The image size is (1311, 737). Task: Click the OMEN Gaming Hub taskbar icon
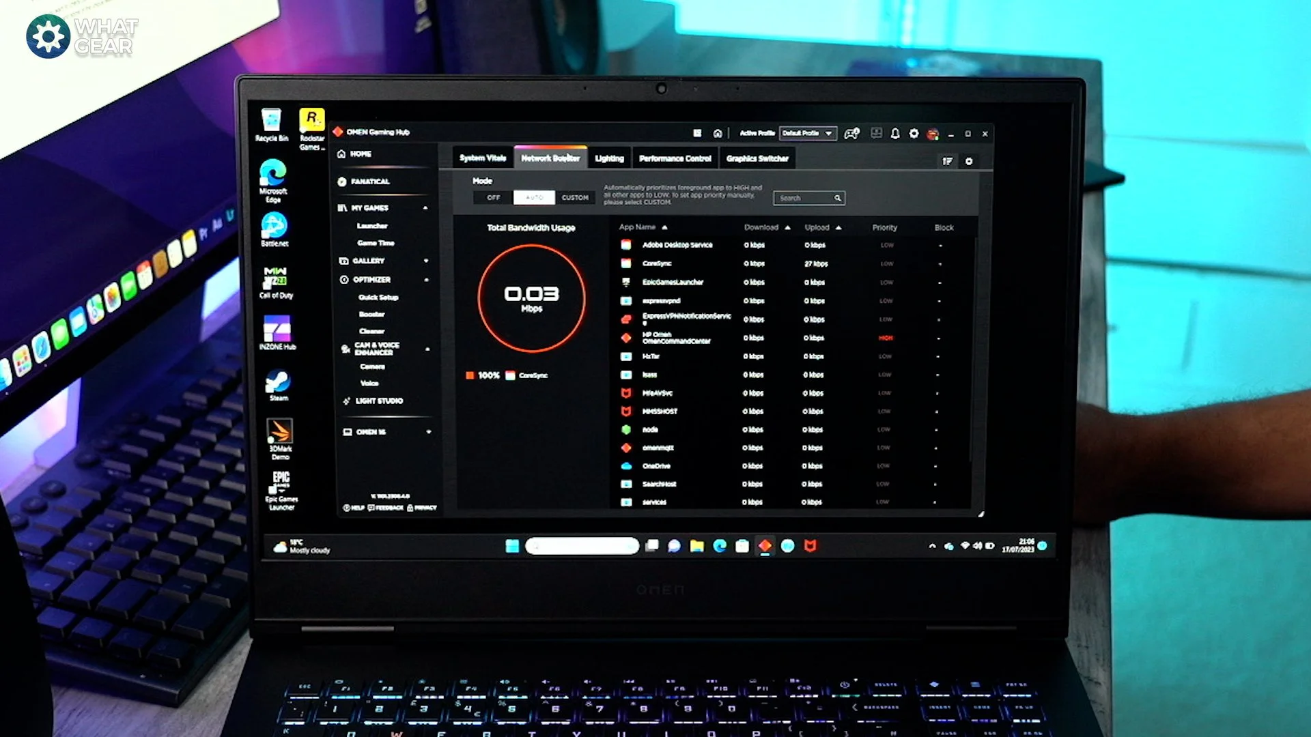[x=765, y=545]
